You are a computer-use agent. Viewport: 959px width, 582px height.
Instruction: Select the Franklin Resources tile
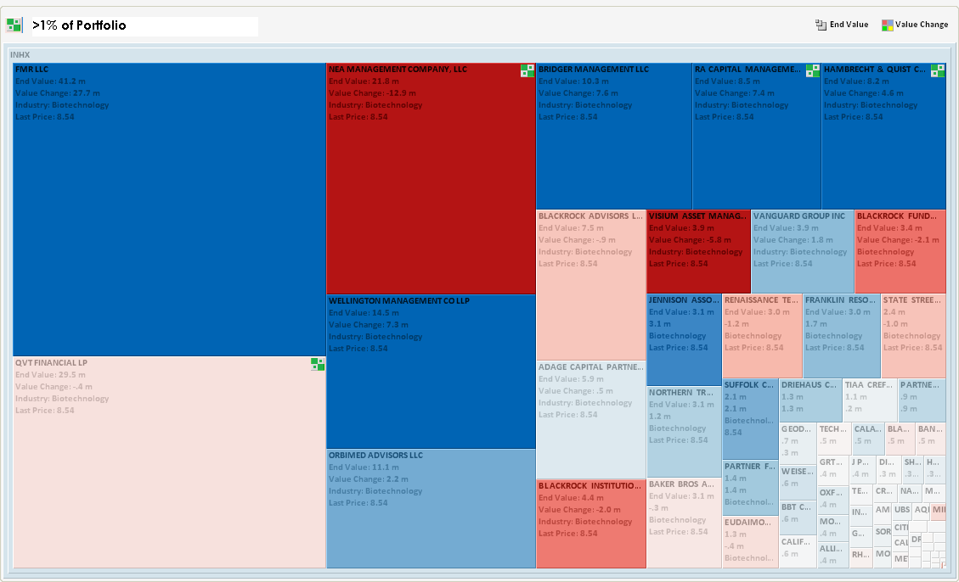point(842,336)
